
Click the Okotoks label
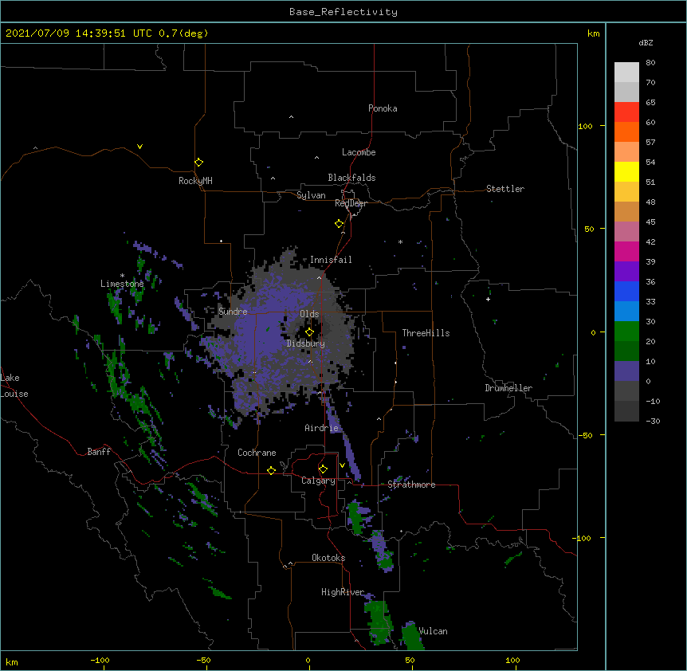(x=328, y=558)
